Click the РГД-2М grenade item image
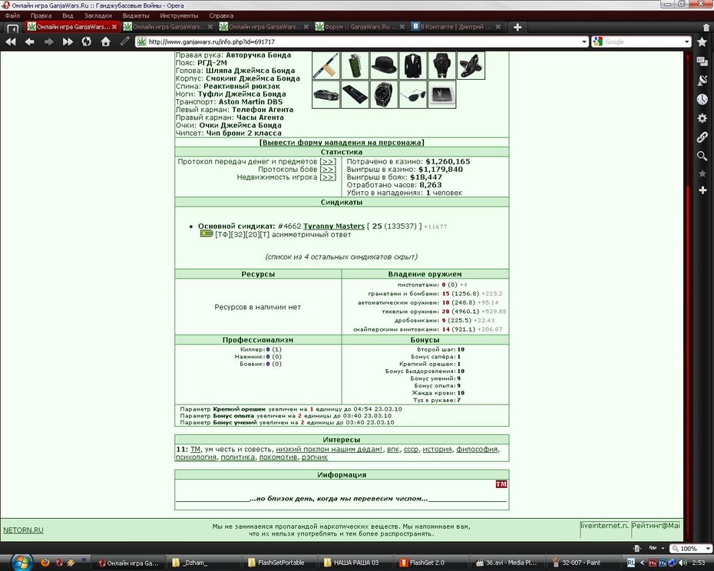 [355, 65]
